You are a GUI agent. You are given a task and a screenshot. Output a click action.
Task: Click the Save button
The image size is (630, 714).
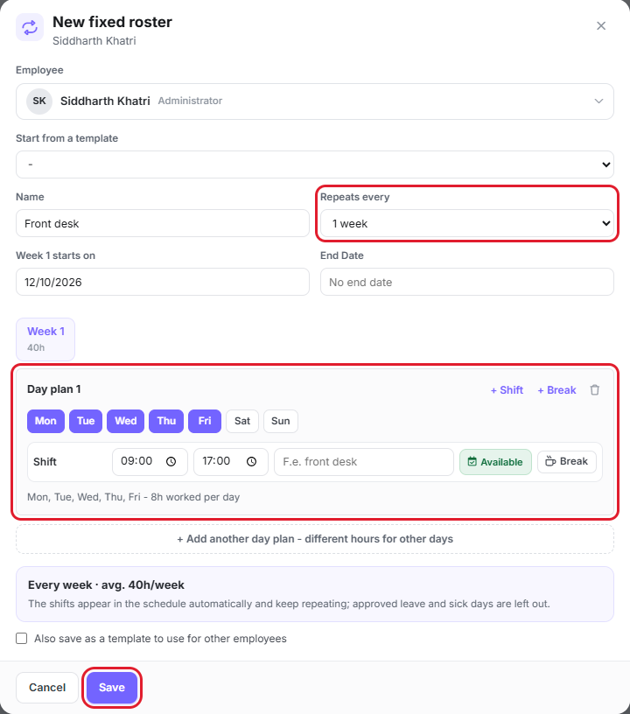click(112, 687)
